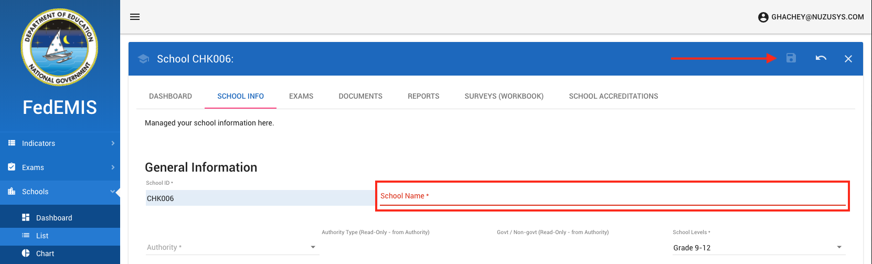Click the user account avatar icon
Image resolution: width=872 pixels, height=264 pixels.
763,17
